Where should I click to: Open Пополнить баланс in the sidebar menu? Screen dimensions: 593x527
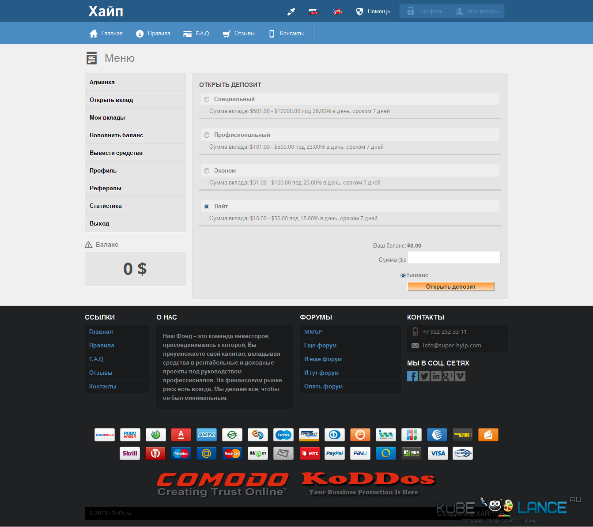tap(116, 135)
